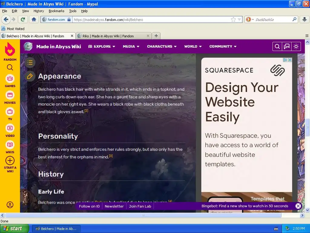Expand the Characters dropdown menu

(x=162, y=46)
